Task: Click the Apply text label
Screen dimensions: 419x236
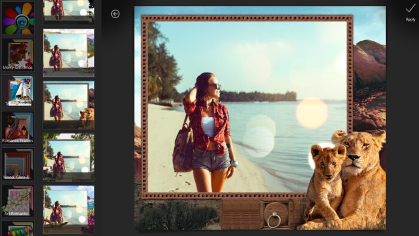Action: (410, 20)
